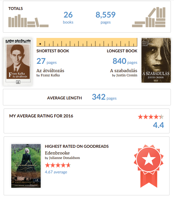Viewport: 174px width, 199px height.
Task: Visit Franz Kafka author link
Action: [x=50, y=75]
